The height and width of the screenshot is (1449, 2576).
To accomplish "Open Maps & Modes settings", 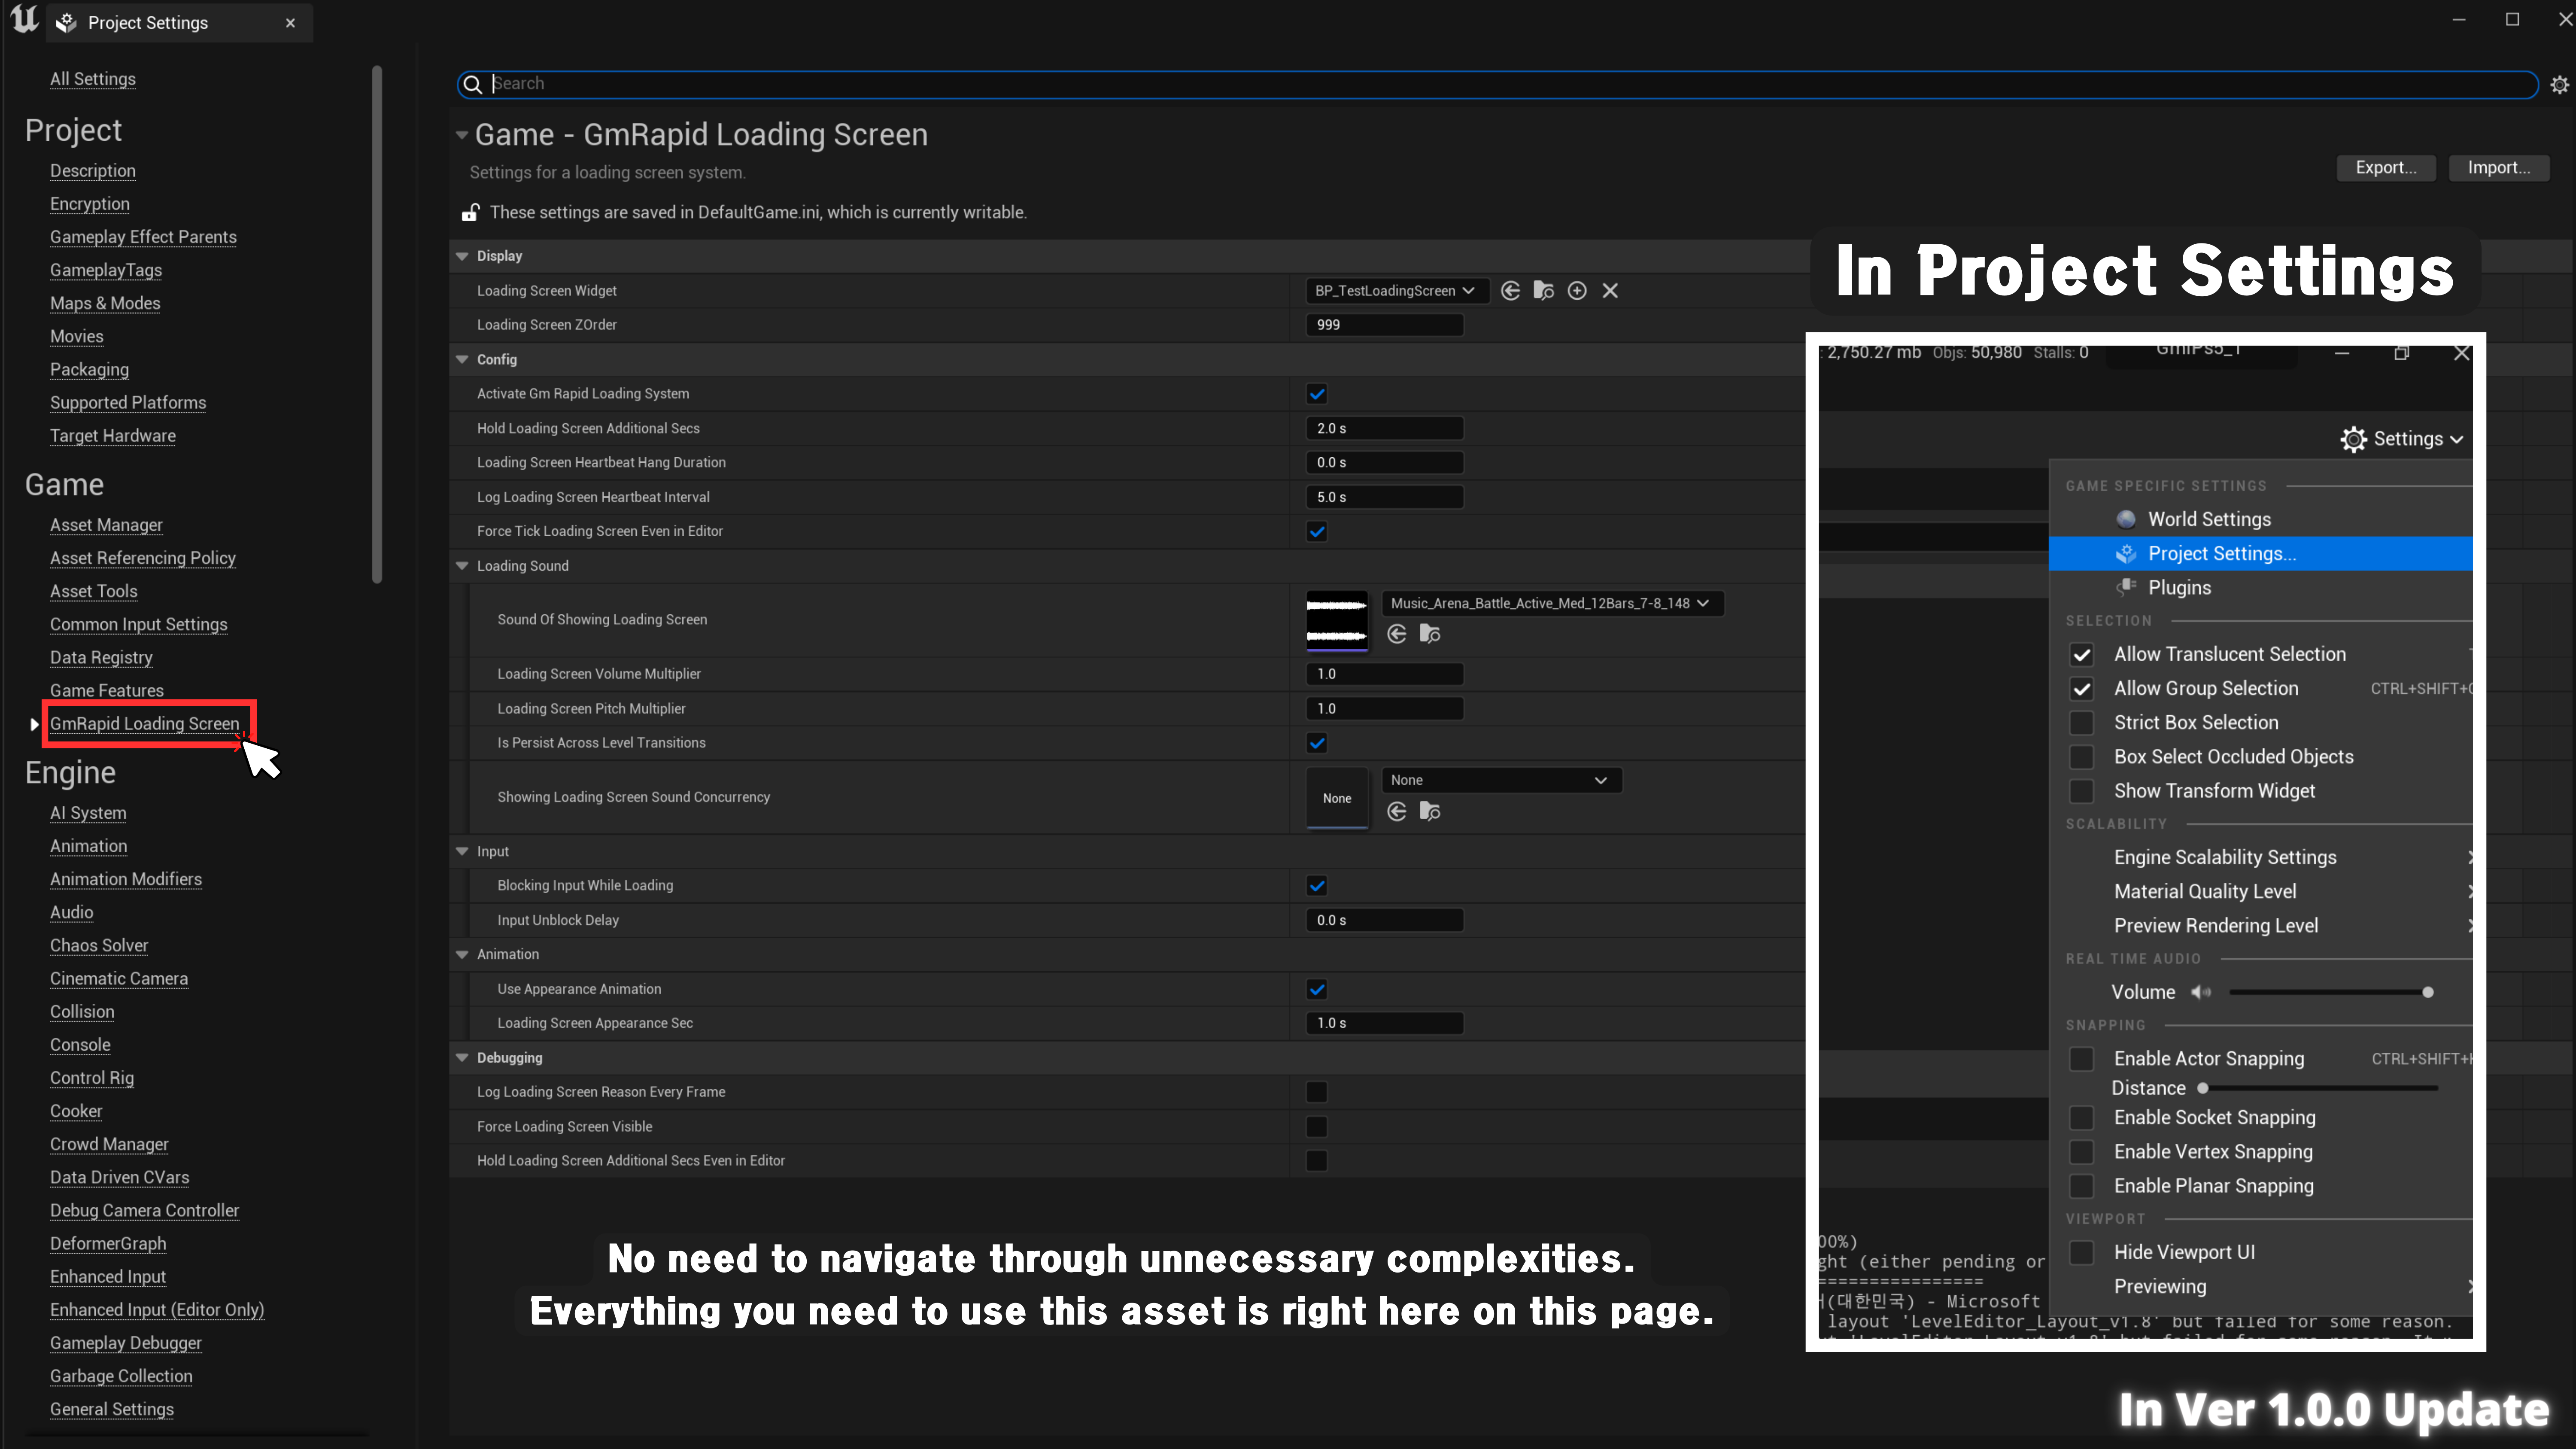I will [x=105, y=303].
